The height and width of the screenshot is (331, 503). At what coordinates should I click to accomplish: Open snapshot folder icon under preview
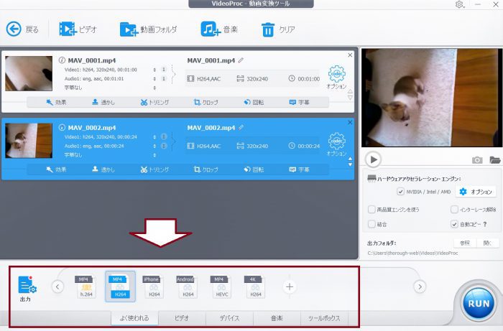click(x=495, y=159)
